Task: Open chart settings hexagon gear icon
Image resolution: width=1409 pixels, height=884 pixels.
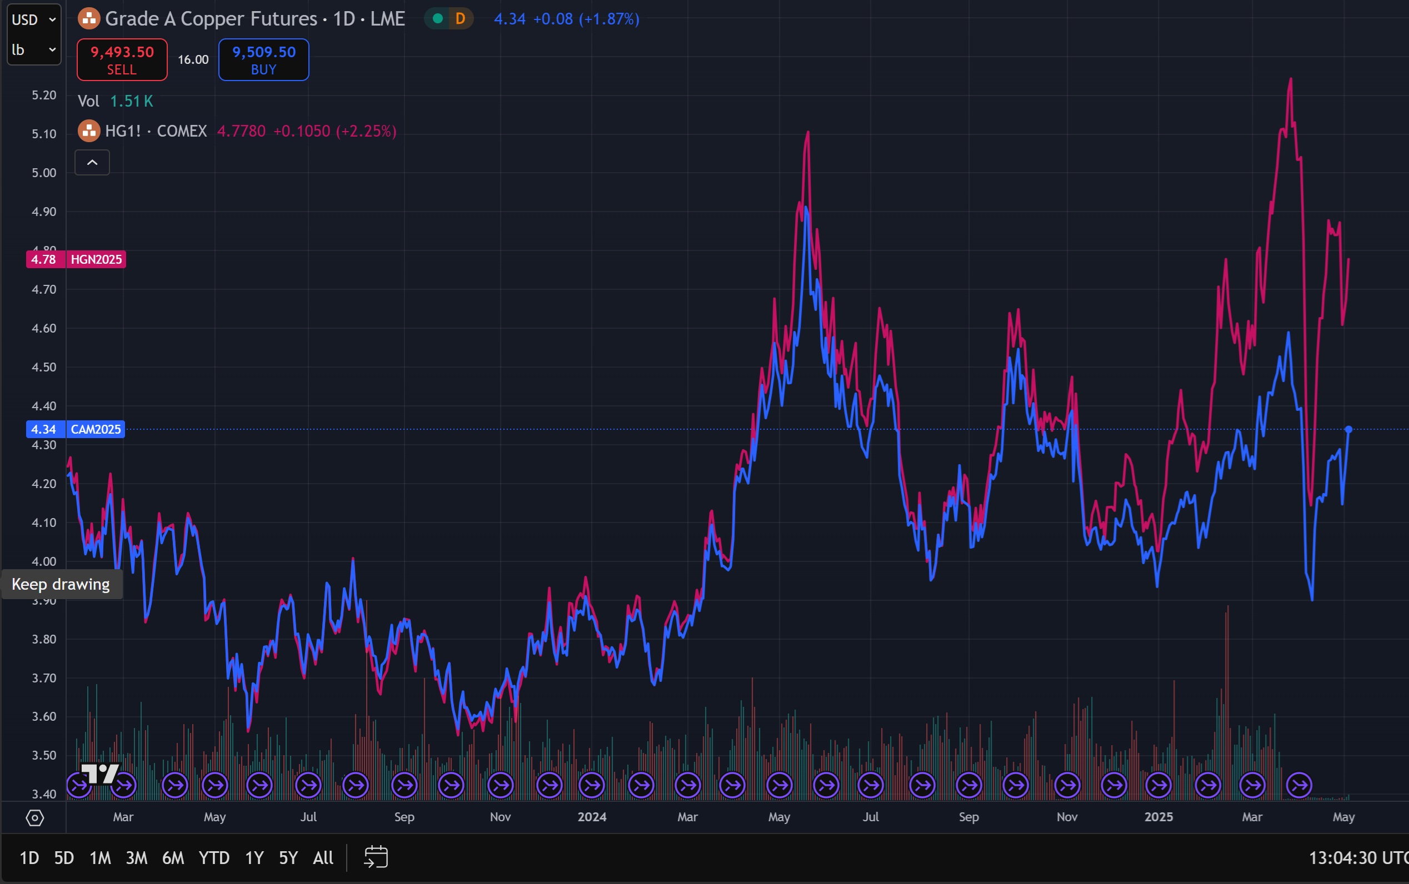Action: pos(34,817)
